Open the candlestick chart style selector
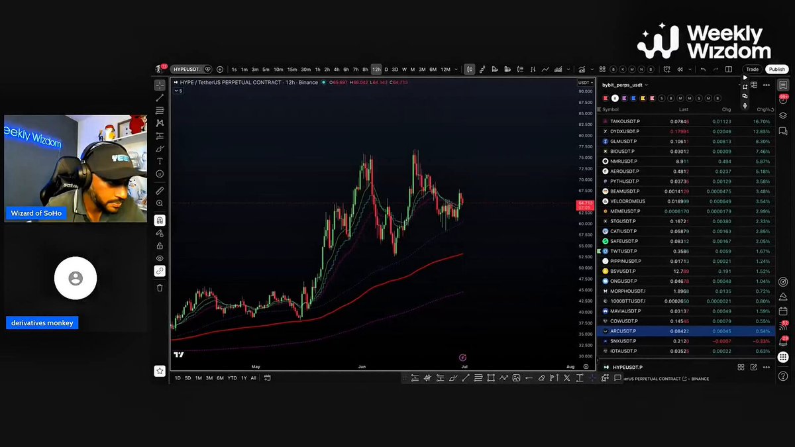 click(470, 70)
